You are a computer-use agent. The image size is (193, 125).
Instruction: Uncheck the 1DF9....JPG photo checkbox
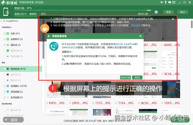point(162,103)
